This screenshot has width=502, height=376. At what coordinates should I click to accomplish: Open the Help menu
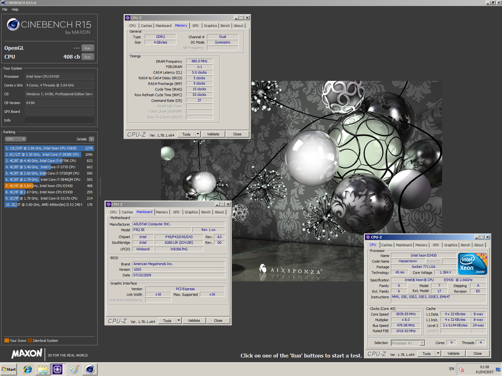click(x=15, y=9)
